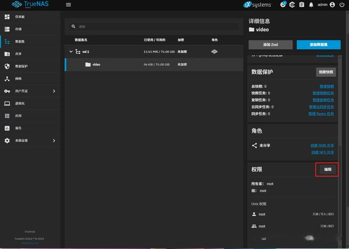Image resolution: width=349 pixels, height=249 pixels.
Task: Click the 系统设置 gear icon
Action: click(x=7, y=141)
